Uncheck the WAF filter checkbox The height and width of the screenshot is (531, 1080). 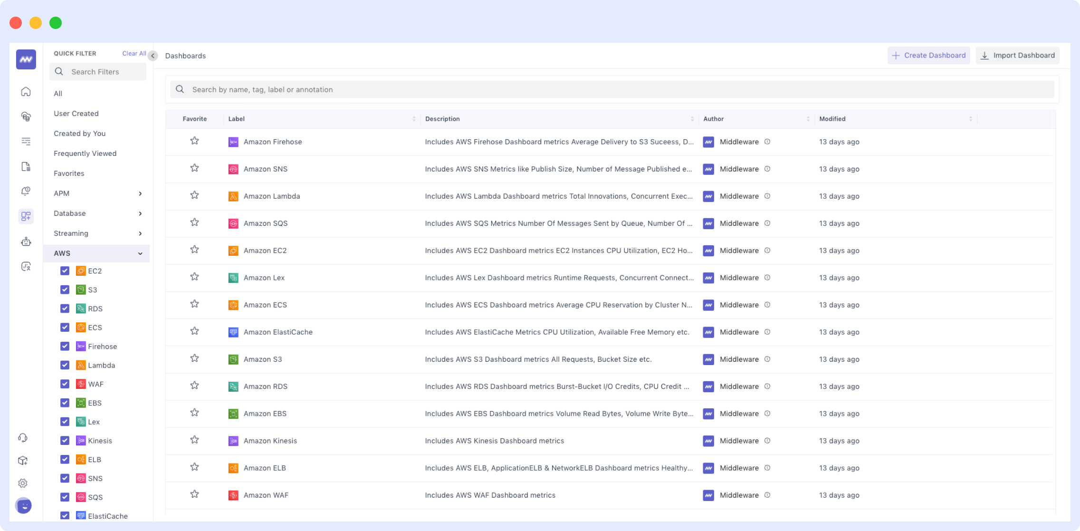tap(65, 384)
